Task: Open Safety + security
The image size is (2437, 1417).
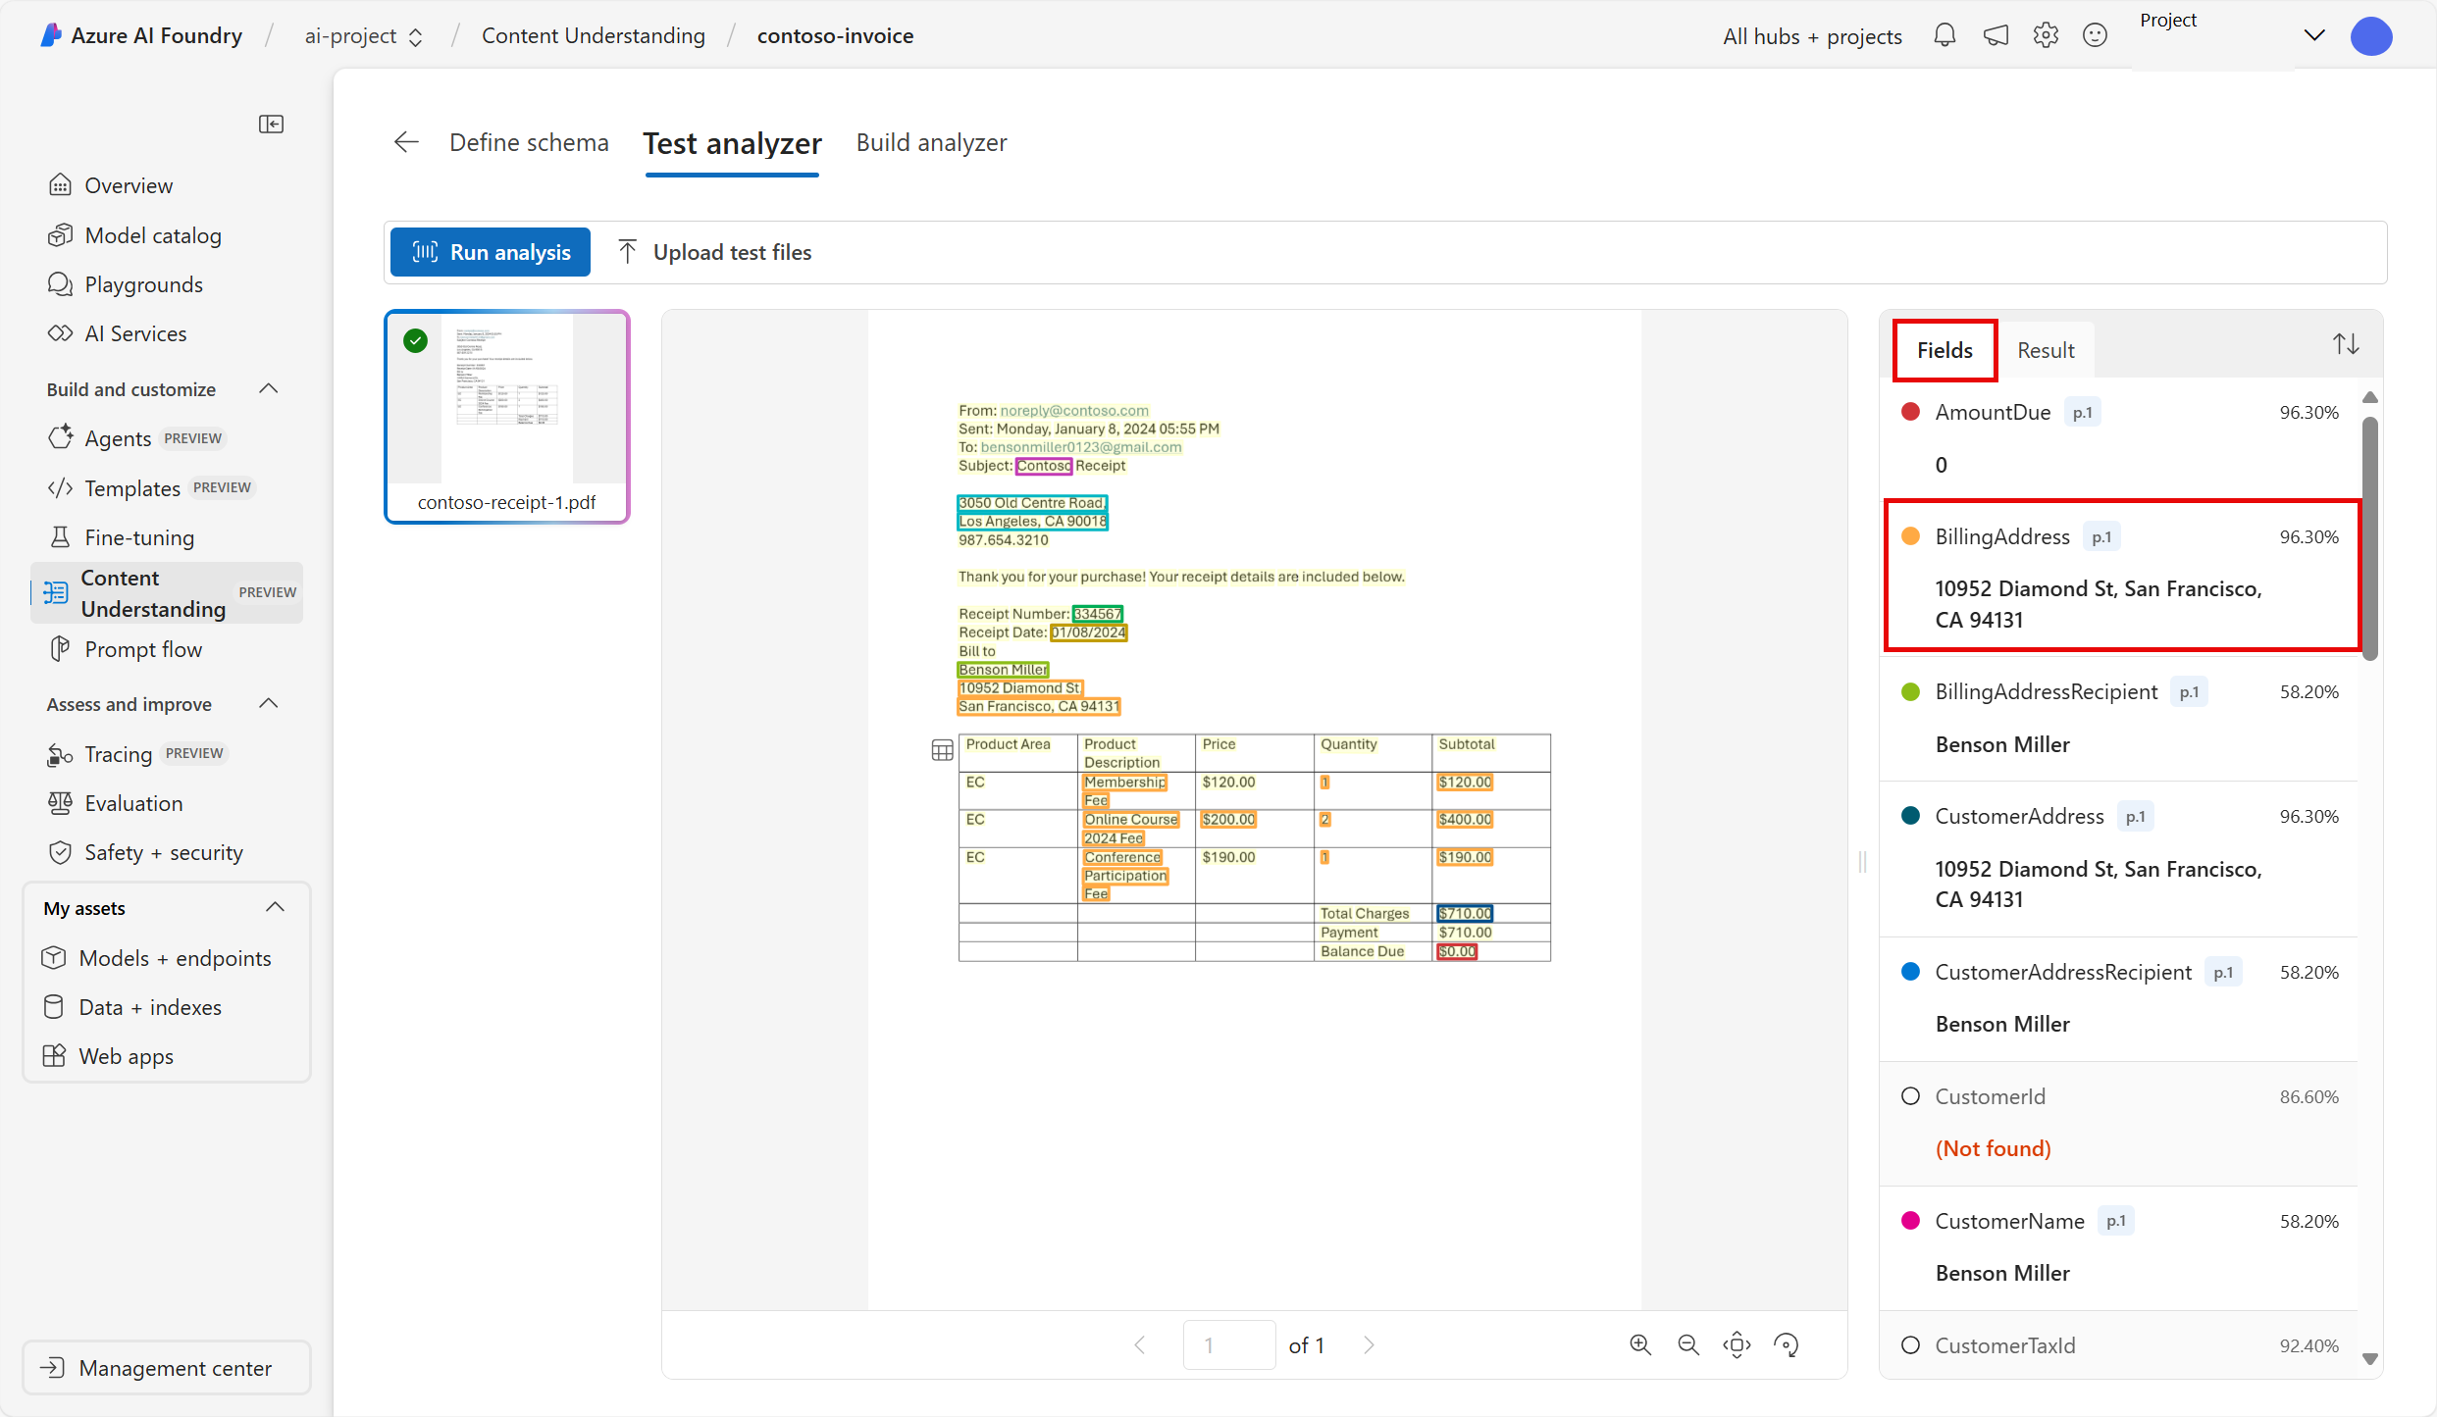Action: 145,852
